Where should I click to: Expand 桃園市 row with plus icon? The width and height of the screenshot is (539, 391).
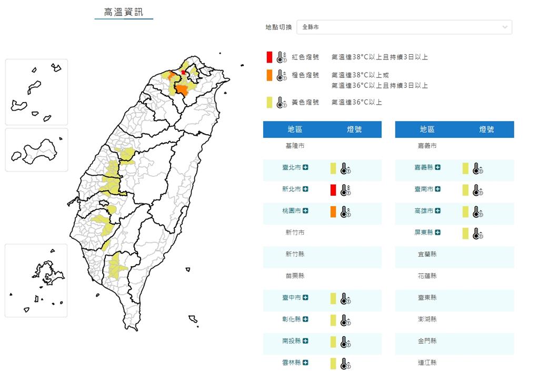tap(305, 210)
